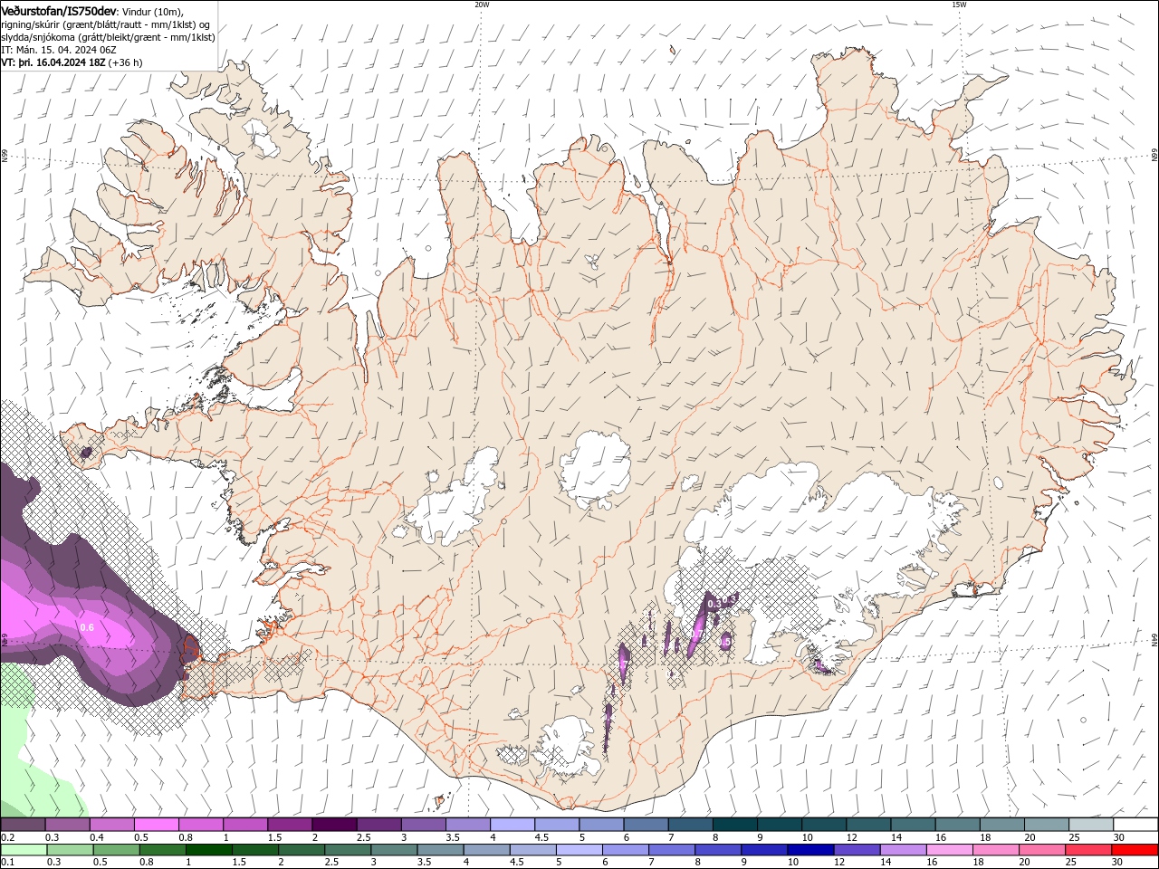Click the "15W" longitude label at top
Image resolution: width=1159 pixels, height=869 pixels.
pyautogui.click(x=959, y=5)
